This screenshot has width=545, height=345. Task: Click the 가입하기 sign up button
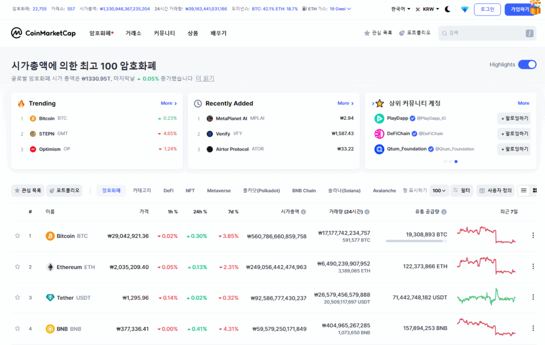(x=519, y=9)
